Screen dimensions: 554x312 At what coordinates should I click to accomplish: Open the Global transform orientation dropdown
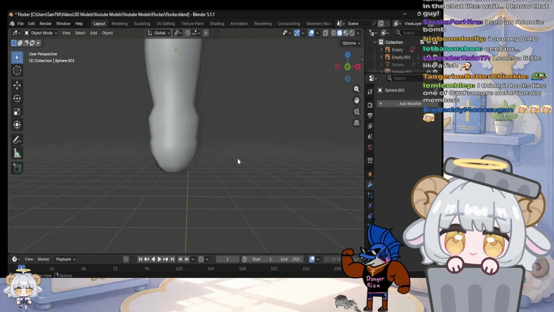click(159, 33)
